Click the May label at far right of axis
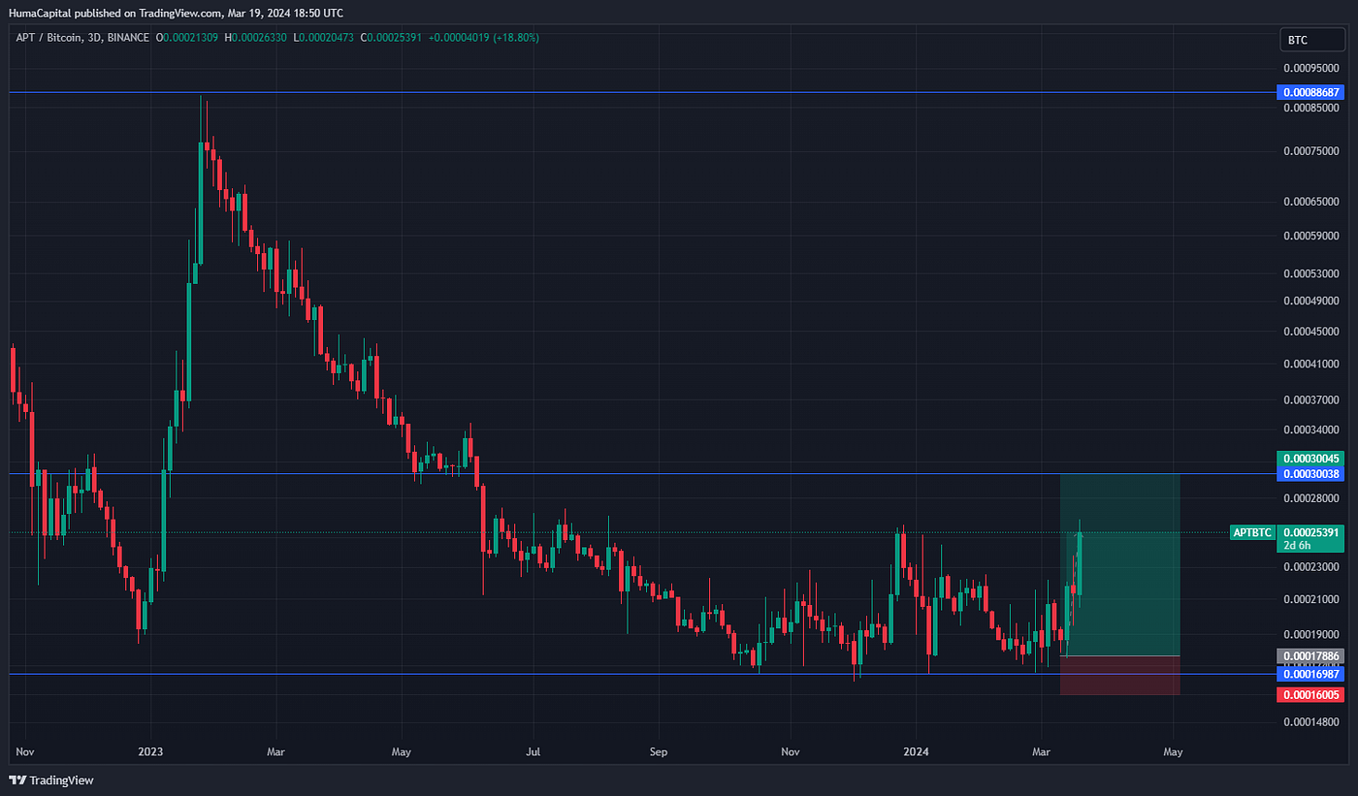1358x796 pixels. click(x=1173, y=751)
